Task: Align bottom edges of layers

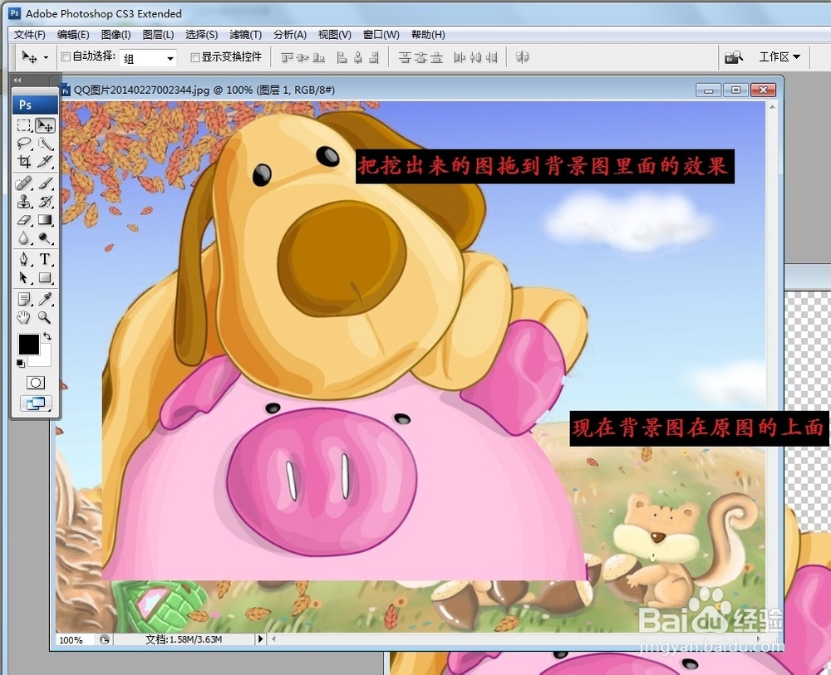Action: point(318,57)
